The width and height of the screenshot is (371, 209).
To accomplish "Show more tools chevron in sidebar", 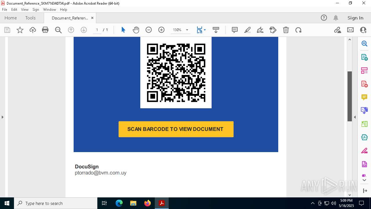I will tap(364, 180).
